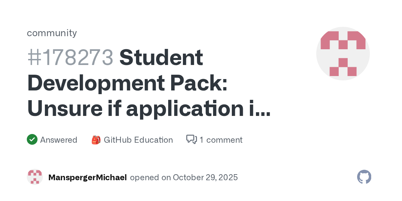Expand the truncated title ellipsis
402x201 pixels.
pyautogui.click(x=261, y=109)
